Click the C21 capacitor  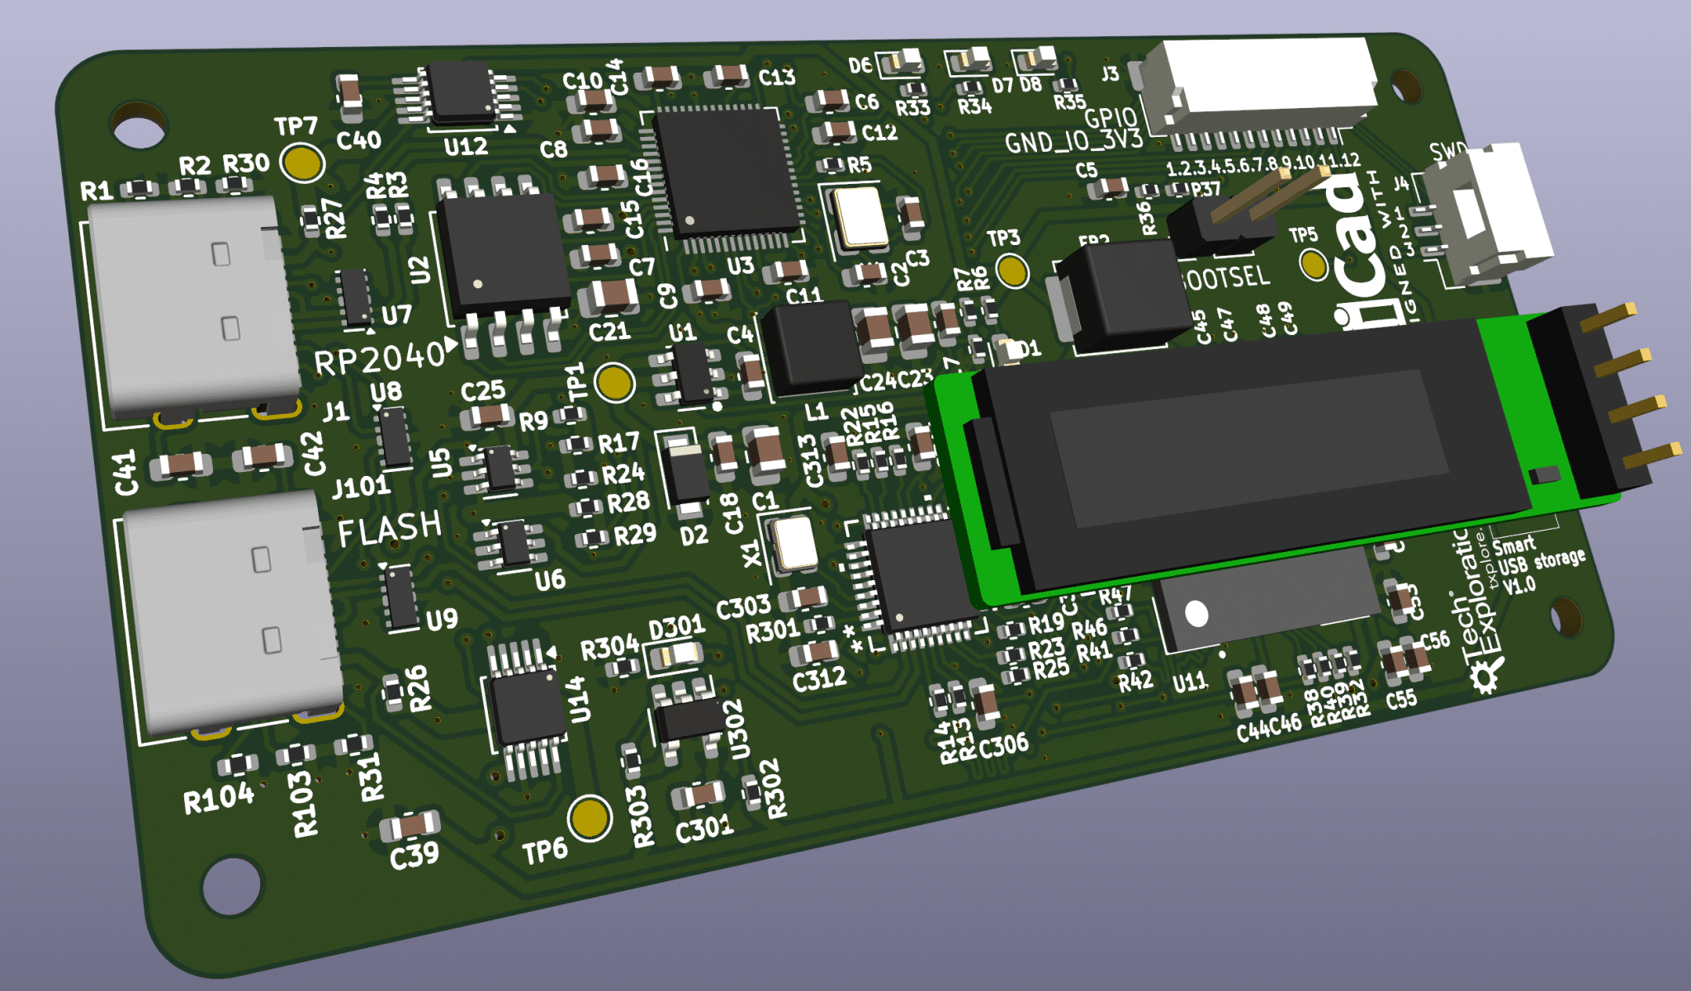[x=609, y=297]
